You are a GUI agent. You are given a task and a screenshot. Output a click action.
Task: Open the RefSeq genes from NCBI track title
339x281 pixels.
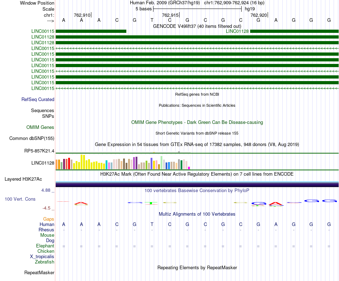[197, 94]
